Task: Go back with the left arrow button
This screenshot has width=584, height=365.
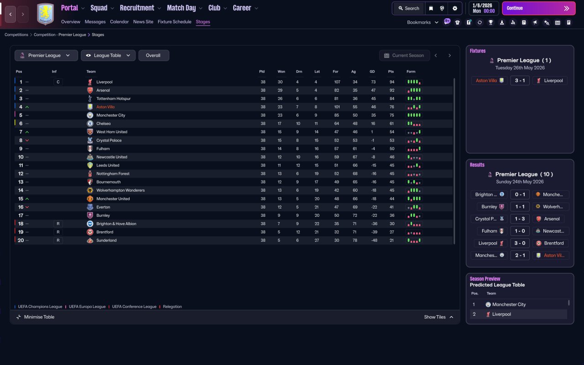Action: tap(10, 14)
